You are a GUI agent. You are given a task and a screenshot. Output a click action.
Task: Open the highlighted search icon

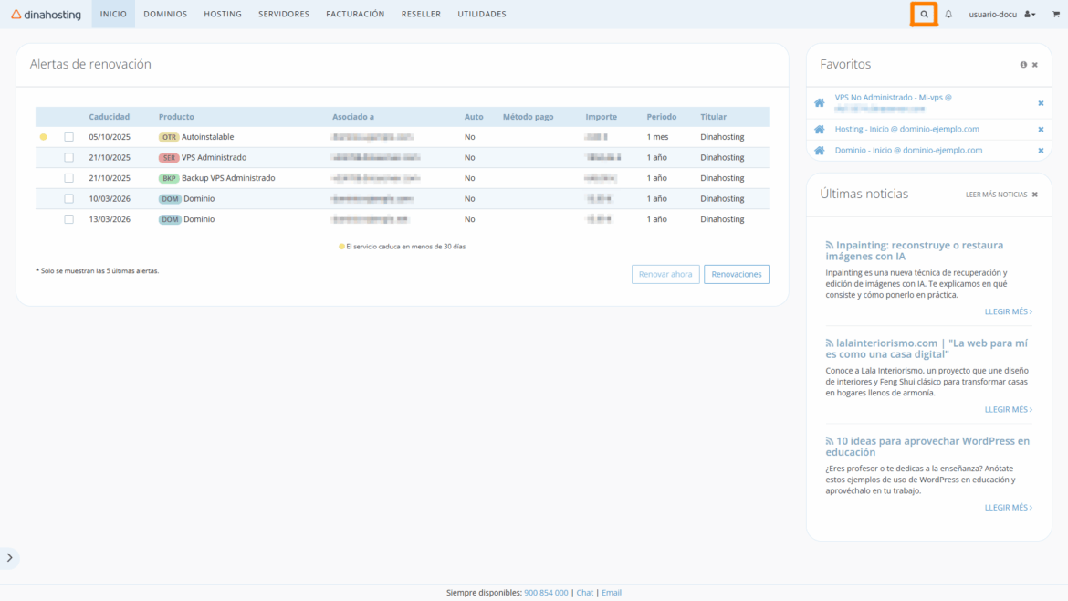(x=923, y=14)
